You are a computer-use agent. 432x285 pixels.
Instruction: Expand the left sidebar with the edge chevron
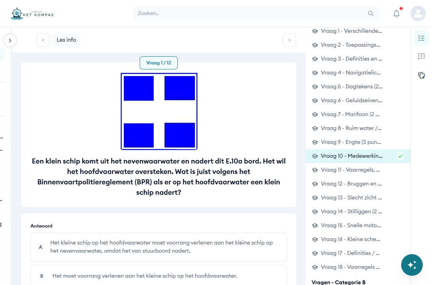(10, 40)
